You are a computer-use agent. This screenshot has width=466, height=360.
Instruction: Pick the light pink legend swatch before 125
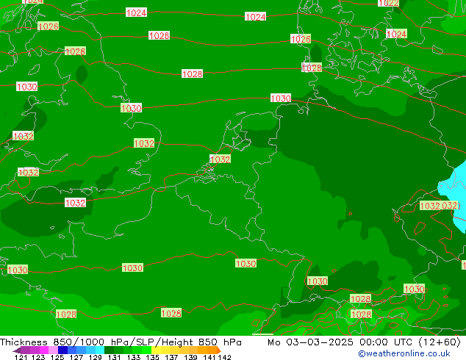pyautogui.click(x=53, y=350)
